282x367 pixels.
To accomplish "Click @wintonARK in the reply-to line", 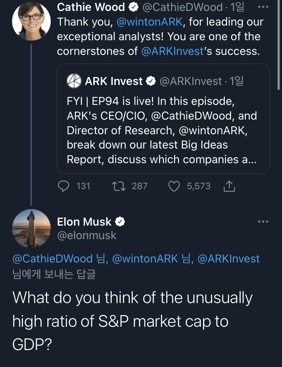I will 145,259.
